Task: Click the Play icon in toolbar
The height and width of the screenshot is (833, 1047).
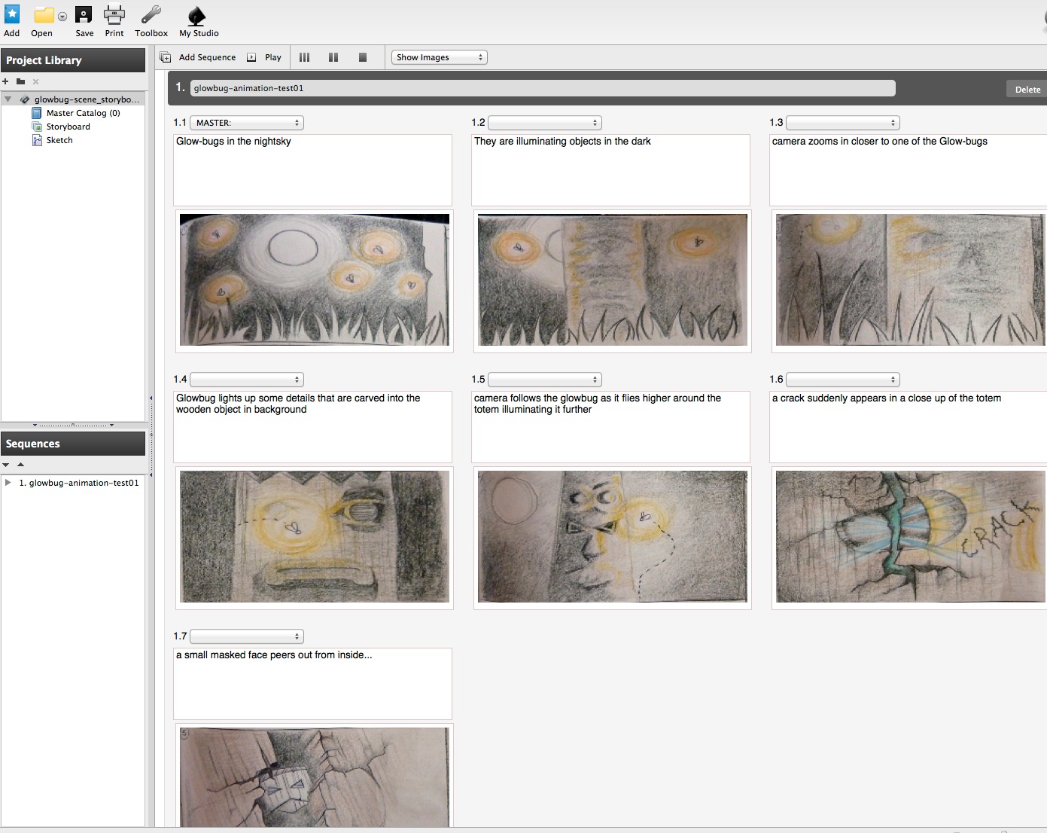Action: coord(251,57)
